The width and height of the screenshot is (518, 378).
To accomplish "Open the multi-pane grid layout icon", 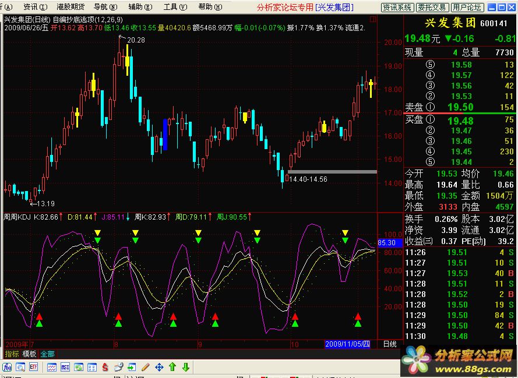I will point(92,367).
